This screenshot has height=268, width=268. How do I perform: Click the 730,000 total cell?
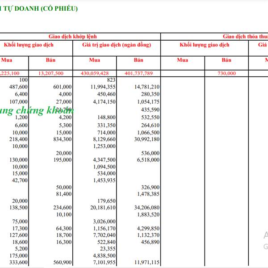click(226, 73)
